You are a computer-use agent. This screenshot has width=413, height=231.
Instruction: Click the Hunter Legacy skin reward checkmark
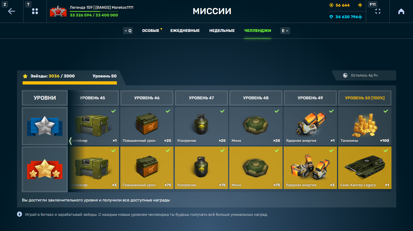click(x=386, y=151)
